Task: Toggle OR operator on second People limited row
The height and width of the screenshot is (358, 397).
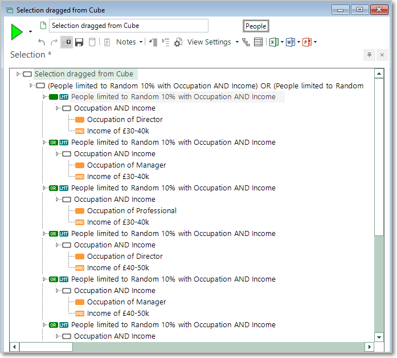Action: pyautogui.click(x=54, y=143)
